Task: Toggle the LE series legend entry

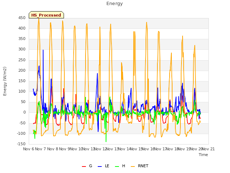Action: tap(103, 166)
